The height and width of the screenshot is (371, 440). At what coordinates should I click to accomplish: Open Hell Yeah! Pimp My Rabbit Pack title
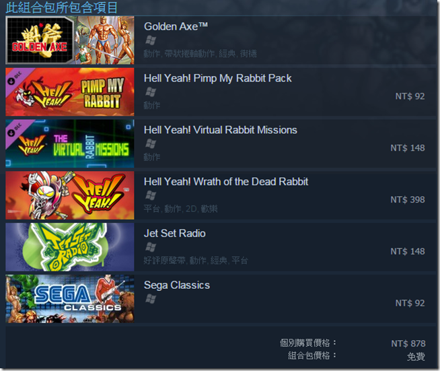[x=218, y=78]
